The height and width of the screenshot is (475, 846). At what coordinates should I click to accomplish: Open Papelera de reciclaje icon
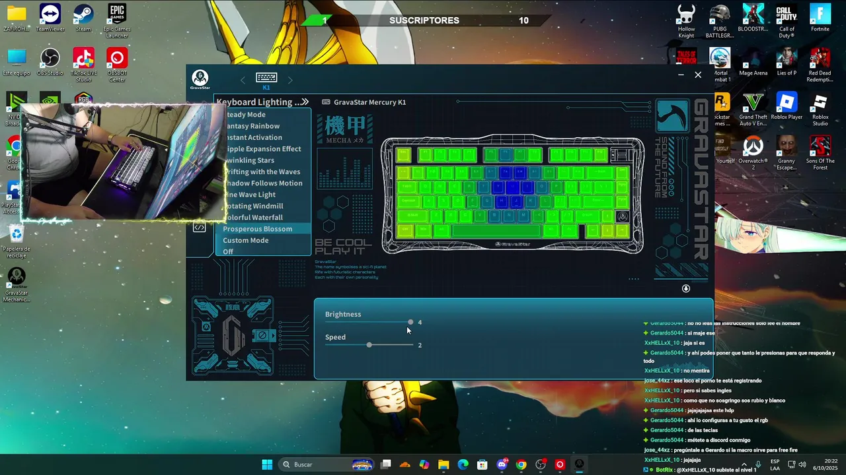pos(17,241)
